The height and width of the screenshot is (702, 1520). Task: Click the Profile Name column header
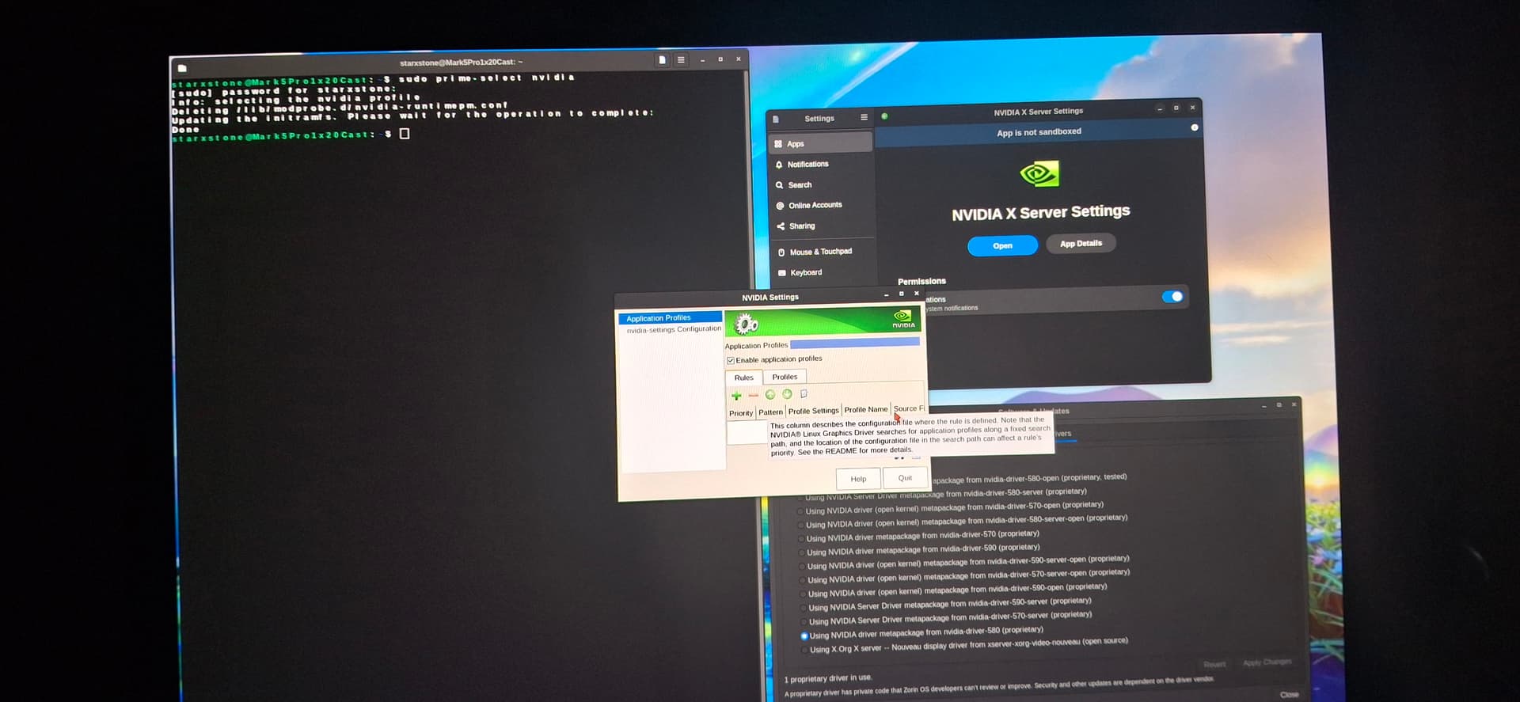(x=866, y=410)
